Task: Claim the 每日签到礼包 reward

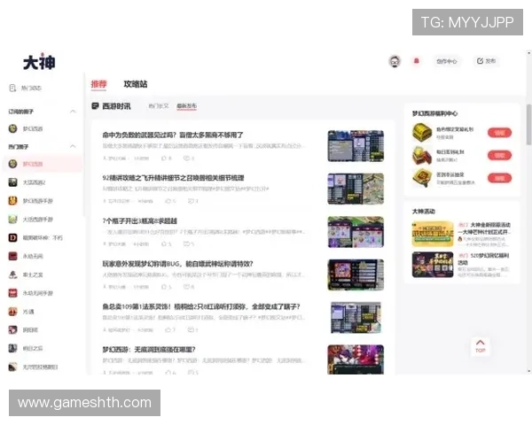Action: click(499, 156)
